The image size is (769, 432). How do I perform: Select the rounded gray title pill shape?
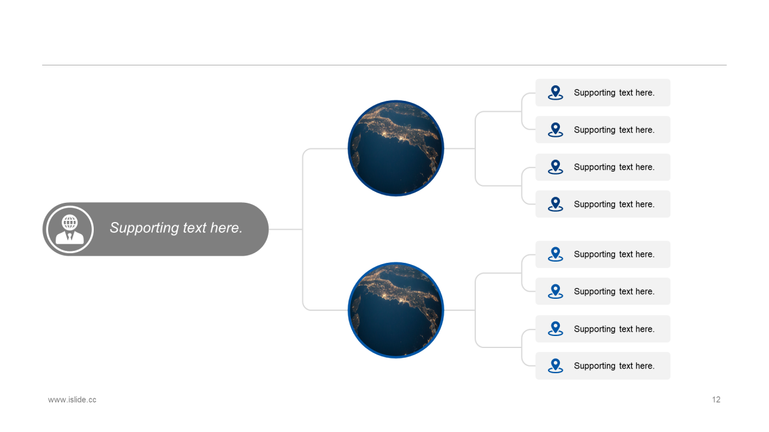(156, 229)
